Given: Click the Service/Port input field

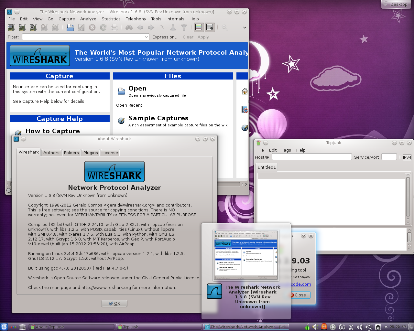Looking at the screenshot, I should click(389, 157).
